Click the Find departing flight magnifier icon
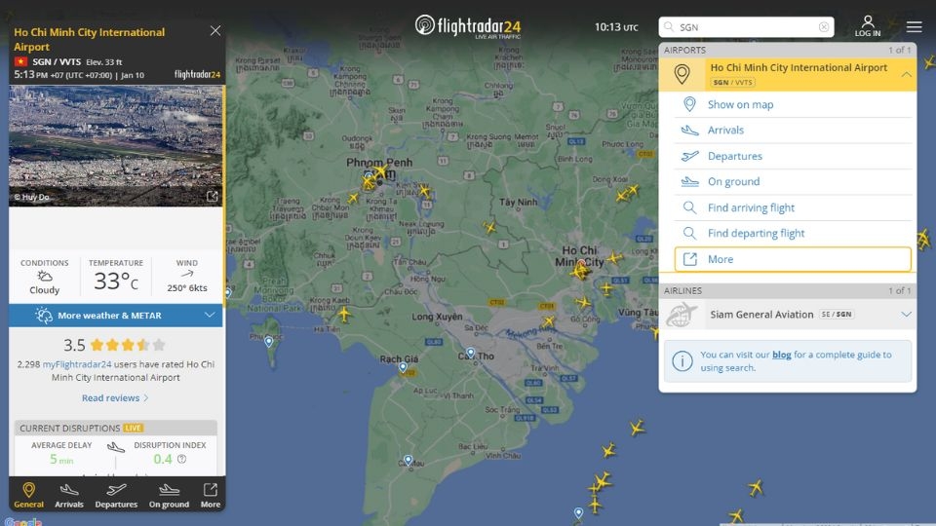The height and width of the screenshot is (526, 936). click(x=689, y=233)
